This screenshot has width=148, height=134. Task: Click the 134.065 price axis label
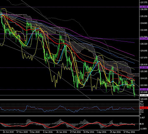(144, 23)
